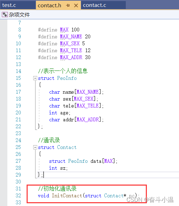Image resolution: width=179 pixels, height=206 pixels.
Task: Pin the contact.h tab
Action: click(68, 6)
